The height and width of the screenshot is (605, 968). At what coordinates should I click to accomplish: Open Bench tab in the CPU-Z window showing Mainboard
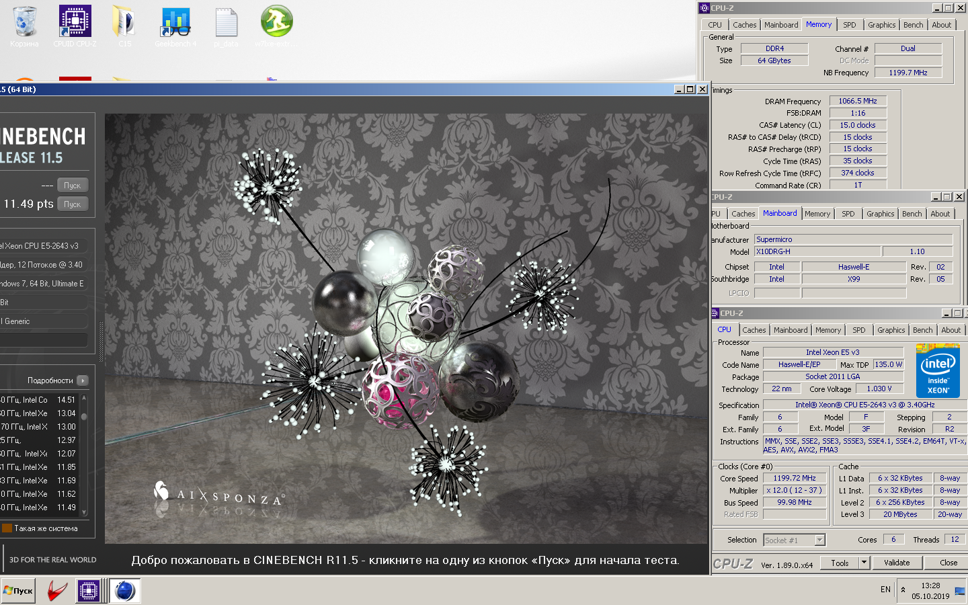click(912, 214)
